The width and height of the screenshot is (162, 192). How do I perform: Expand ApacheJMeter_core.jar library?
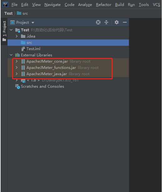point(17,61)
